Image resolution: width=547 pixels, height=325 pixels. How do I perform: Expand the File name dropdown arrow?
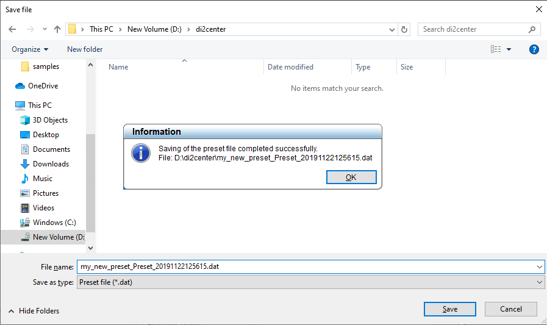(540, 267)
